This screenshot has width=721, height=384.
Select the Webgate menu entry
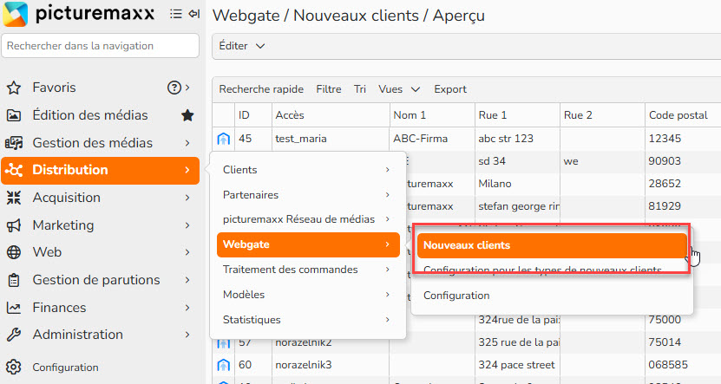point(308,244)
